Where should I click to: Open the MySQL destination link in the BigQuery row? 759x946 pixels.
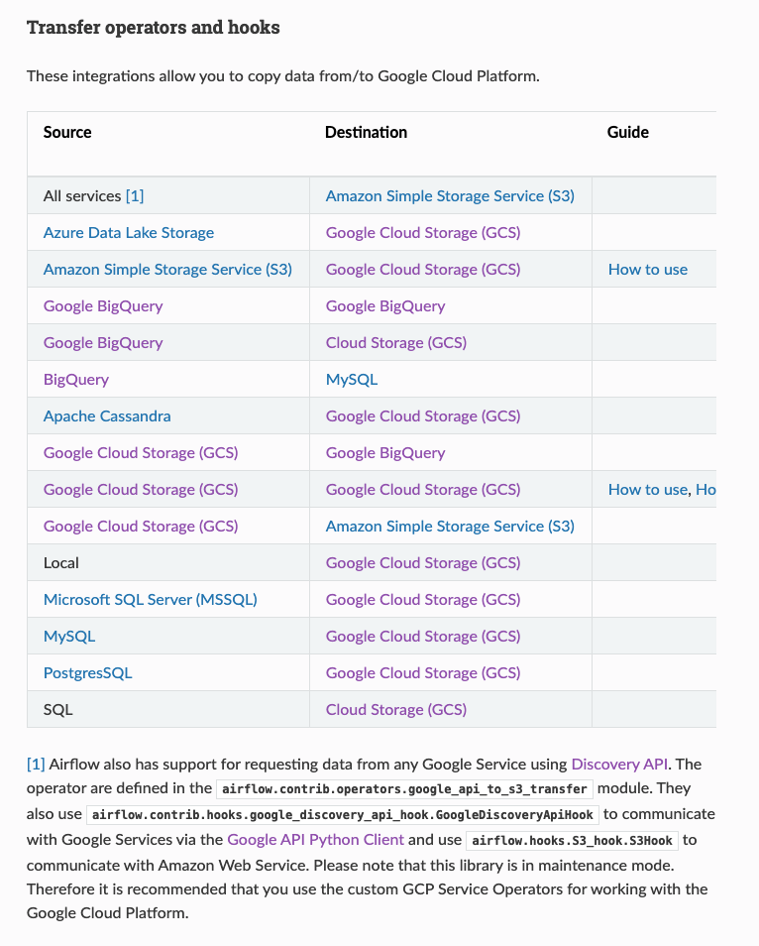pyautogui.click(x=352, y=380)
